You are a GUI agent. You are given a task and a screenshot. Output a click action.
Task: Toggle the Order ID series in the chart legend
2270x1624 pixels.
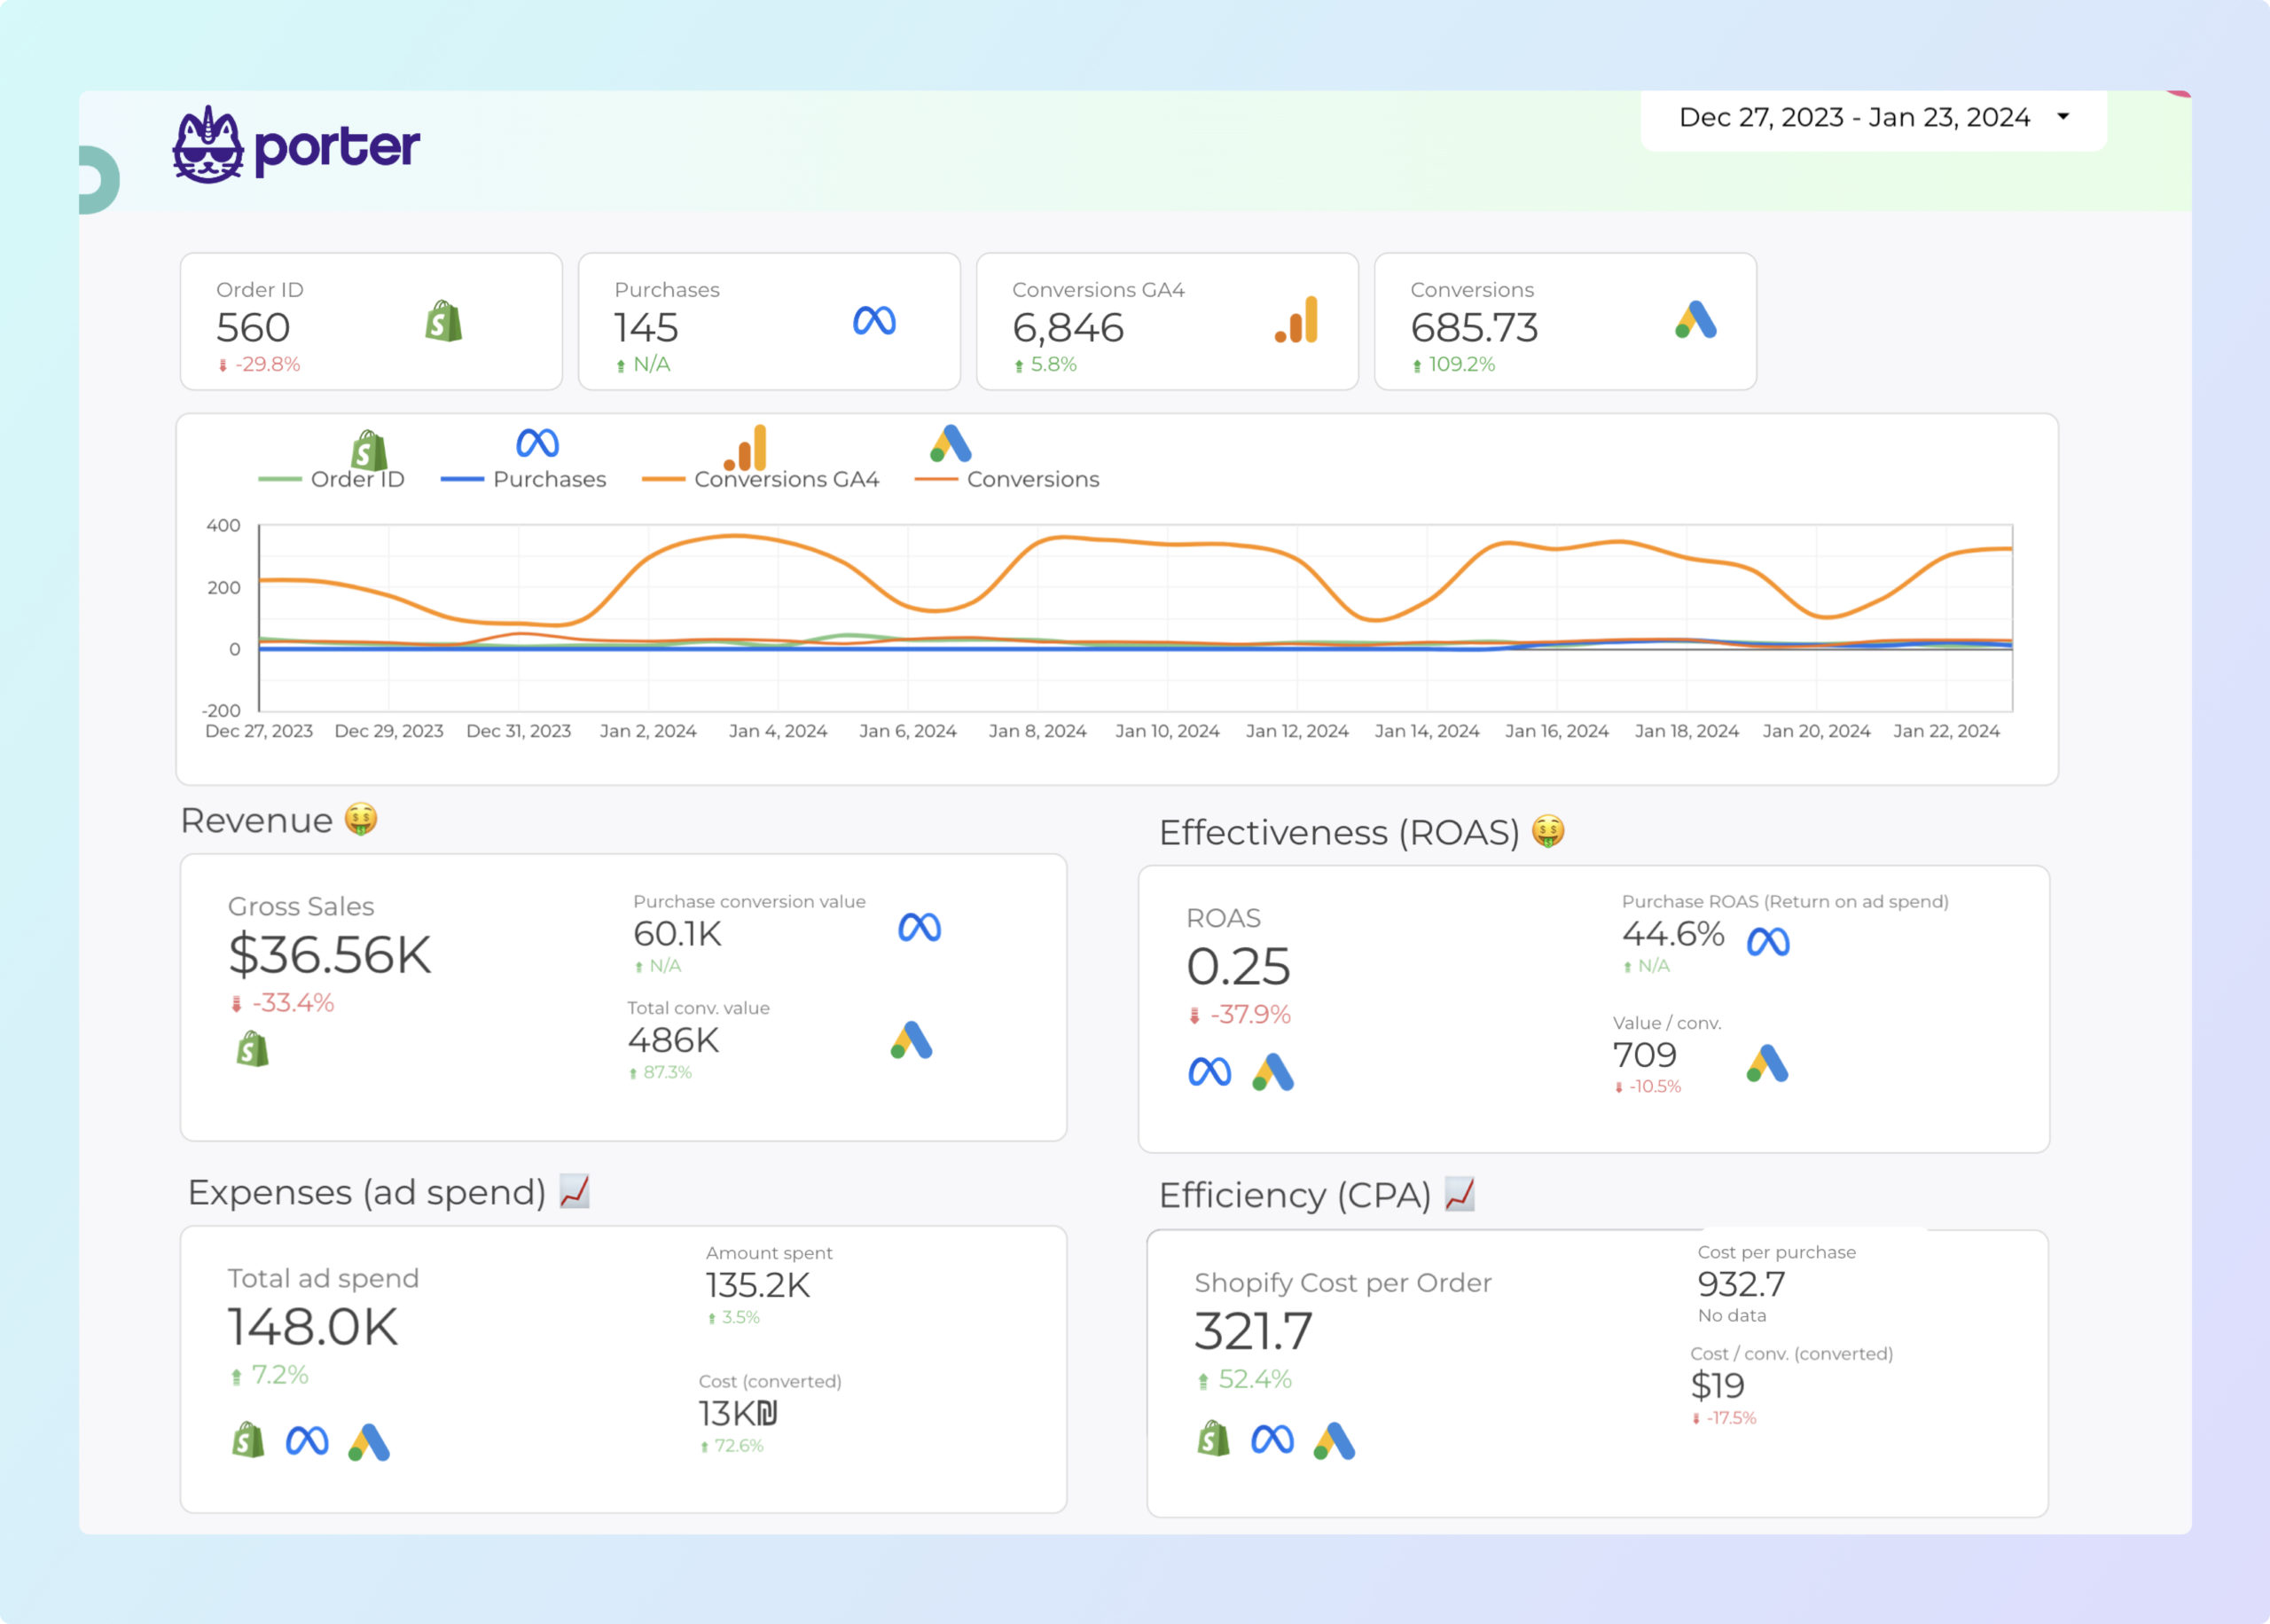pyautogui.click(x=332, y=478)
